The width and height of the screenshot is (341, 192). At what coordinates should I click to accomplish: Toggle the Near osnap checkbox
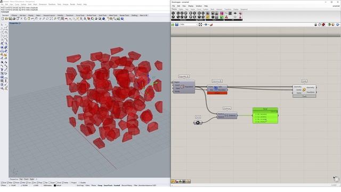(x=8, y=182)
